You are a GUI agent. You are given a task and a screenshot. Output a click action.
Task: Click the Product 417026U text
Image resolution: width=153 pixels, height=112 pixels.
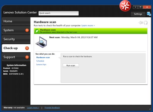11,68
